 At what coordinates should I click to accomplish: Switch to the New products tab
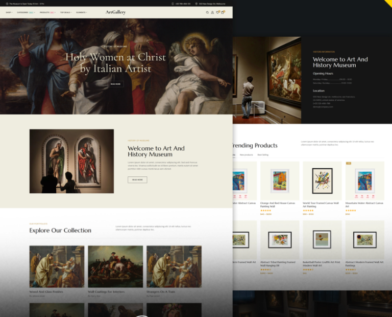click(x=246, y=154)
